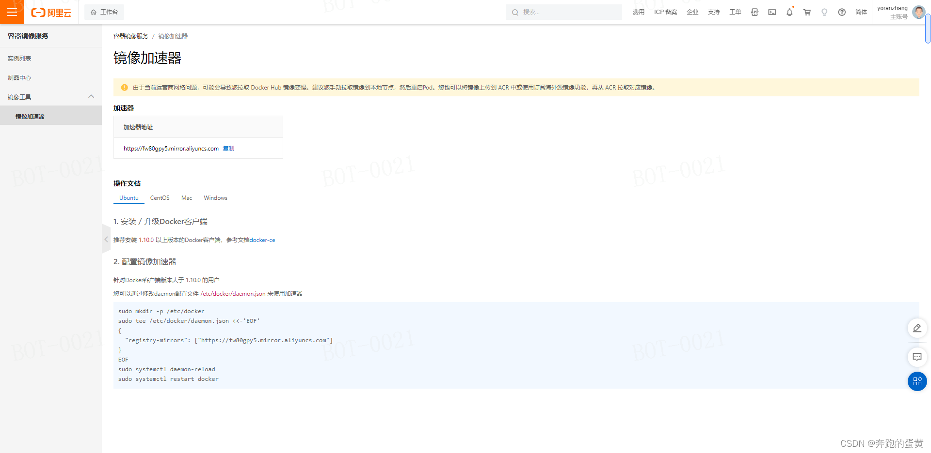The width and height of the screenshot is (931, 453).
Task: Go to 容器镜像服务 breadcrumb
Action: (x=131, y=36)
